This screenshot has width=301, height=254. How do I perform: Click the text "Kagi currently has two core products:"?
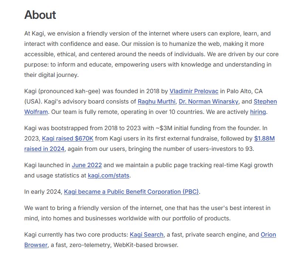[76, 235]
